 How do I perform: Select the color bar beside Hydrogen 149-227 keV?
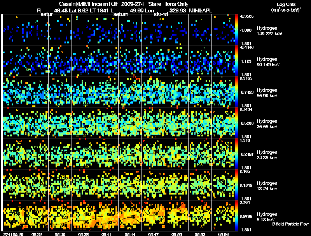pos(236,30)
